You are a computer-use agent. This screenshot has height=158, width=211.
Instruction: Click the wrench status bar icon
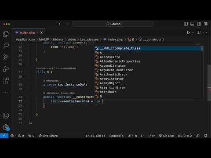click(198, 136)
